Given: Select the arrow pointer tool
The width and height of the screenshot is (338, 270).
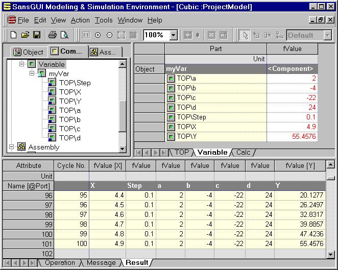Looking at the screenshot, I should coord(245,35).
